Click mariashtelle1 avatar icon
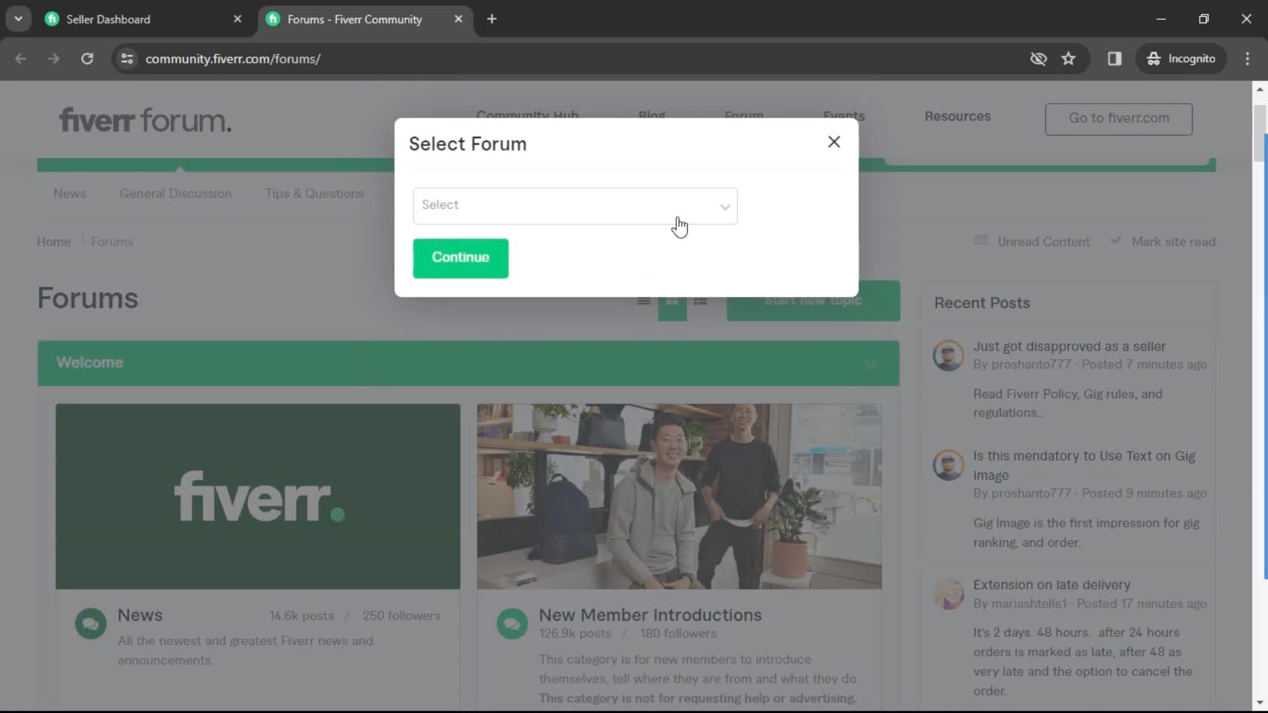The width and height of the screenshot is (1268, 713). coord(948,594)
